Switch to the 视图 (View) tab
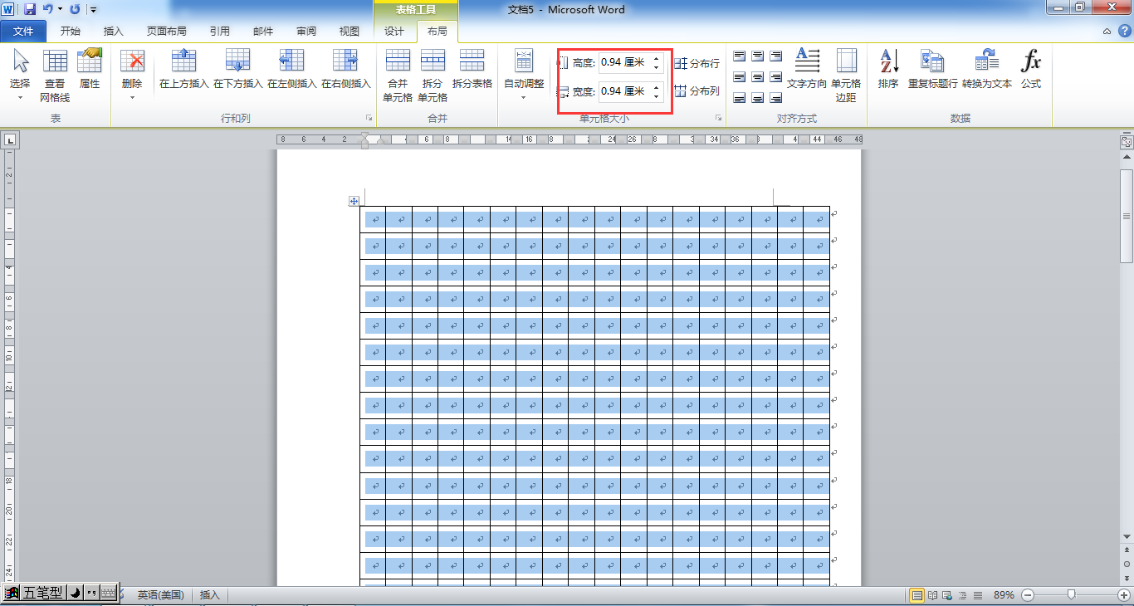The image size is (1134, 606). click(349, 32)
